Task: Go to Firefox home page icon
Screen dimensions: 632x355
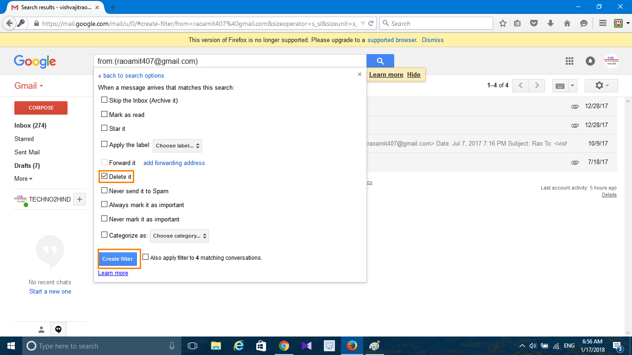Action: [567, 23]
